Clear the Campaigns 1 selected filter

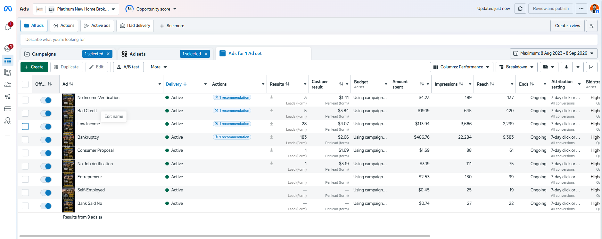[x=108, y=54]
